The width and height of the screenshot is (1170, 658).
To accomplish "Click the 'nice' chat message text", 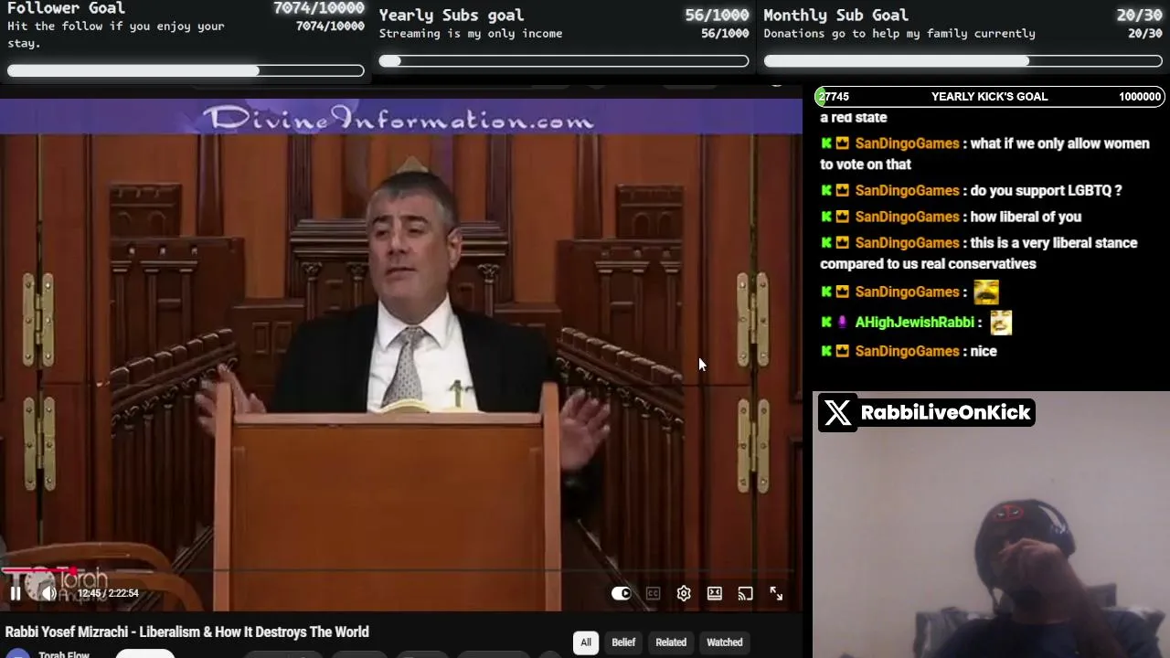I will pyautogui.click(x=984, y=351).
